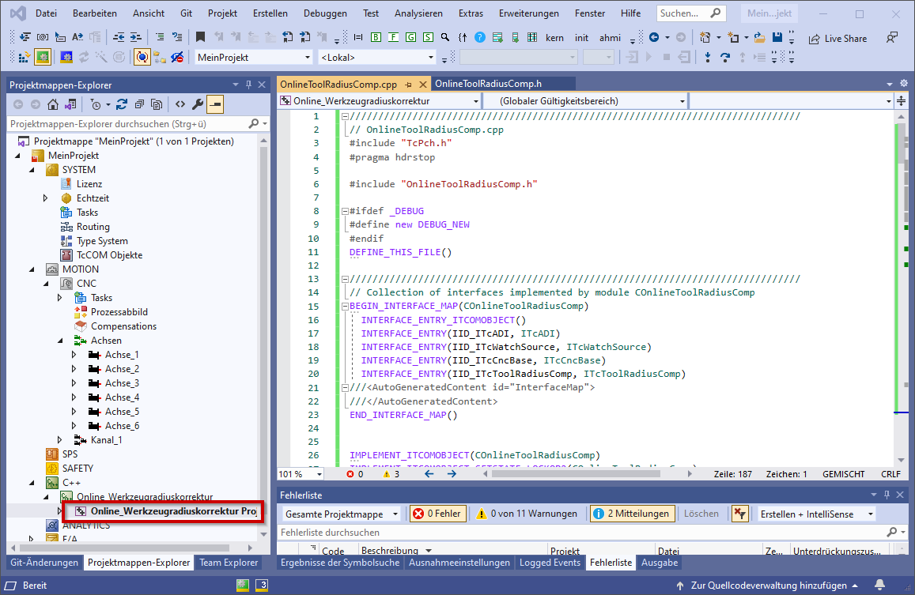
Task: Click Zur Quellcodeverwaltung hinzufügen
Action: 767,585
